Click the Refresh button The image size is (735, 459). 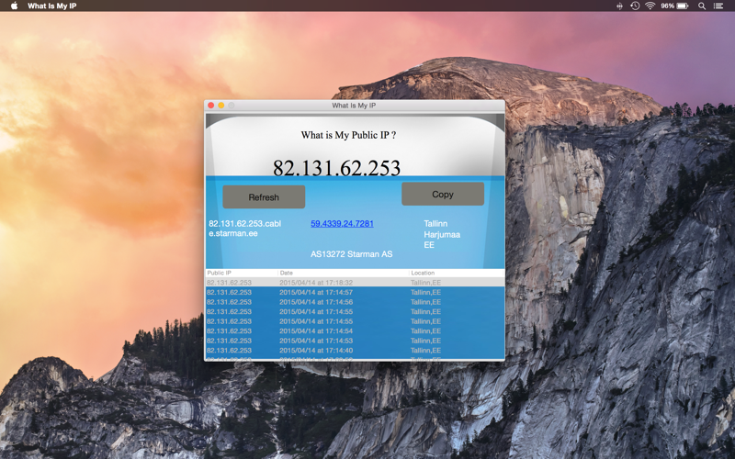pyautogui.click(x=264, y=196)
